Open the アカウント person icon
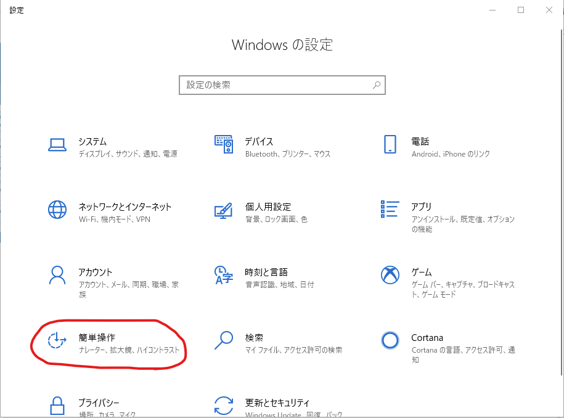Image resolution: width=564 pixels, height=418 pixels. click(57, 275)
